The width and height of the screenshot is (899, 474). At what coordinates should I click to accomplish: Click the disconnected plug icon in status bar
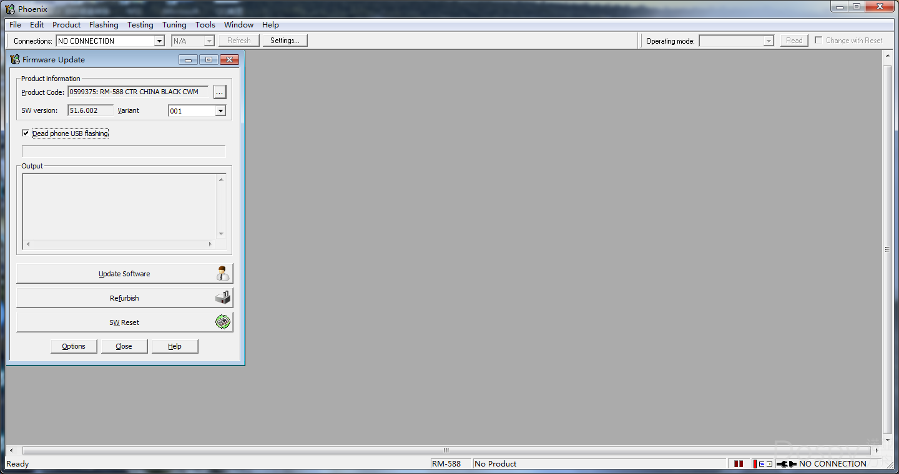coord(787,463)
